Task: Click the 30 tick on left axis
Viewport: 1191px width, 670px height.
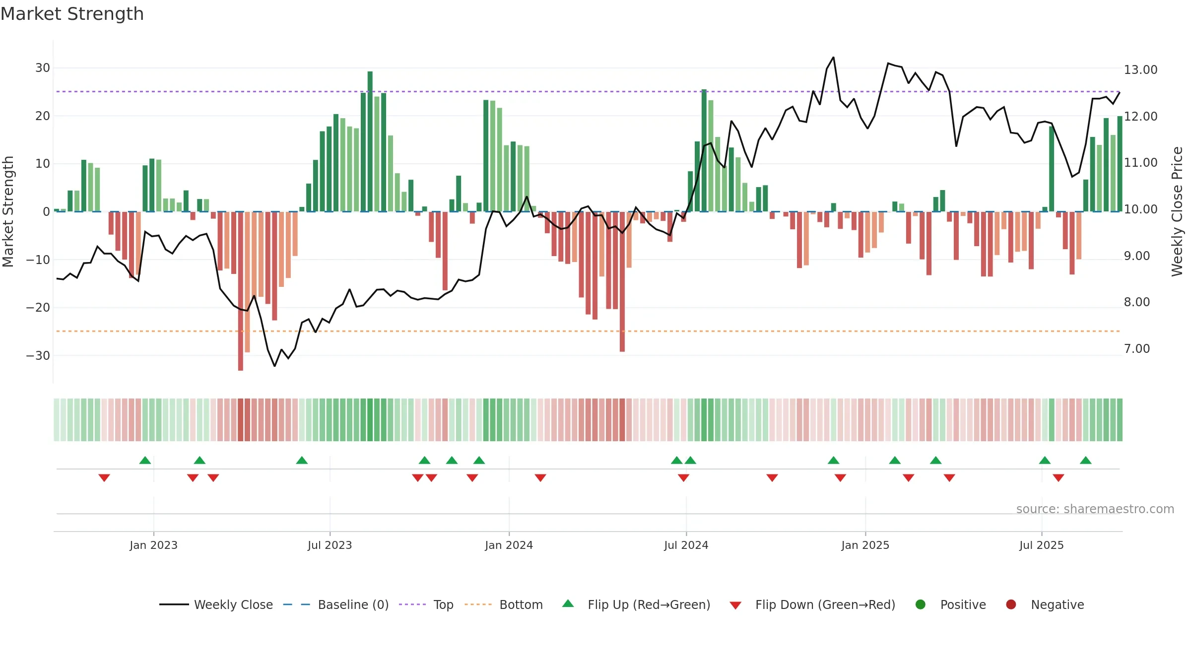Action: pyautogui.click(x=43, y=68)
